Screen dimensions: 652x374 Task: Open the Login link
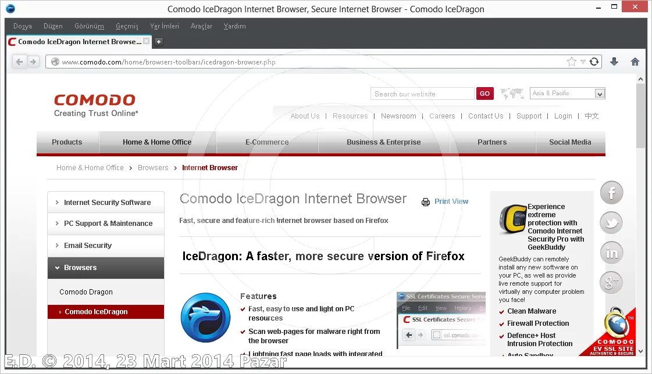[563, 116]
